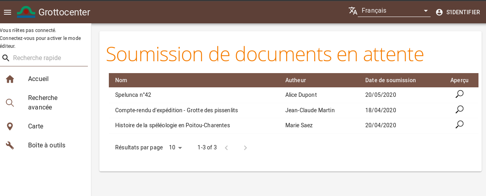Click the Accueil home icon
The image size is (486, 196).
[10, 79]
